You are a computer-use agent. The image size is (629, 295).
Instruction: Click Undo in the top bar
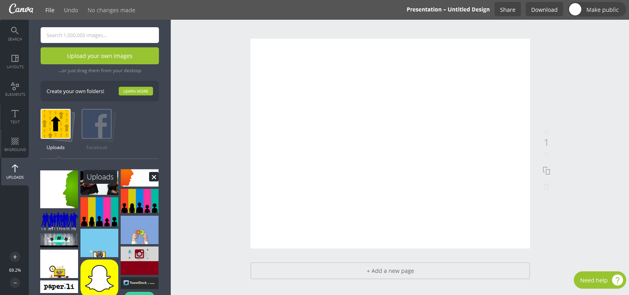click(71, 10)
